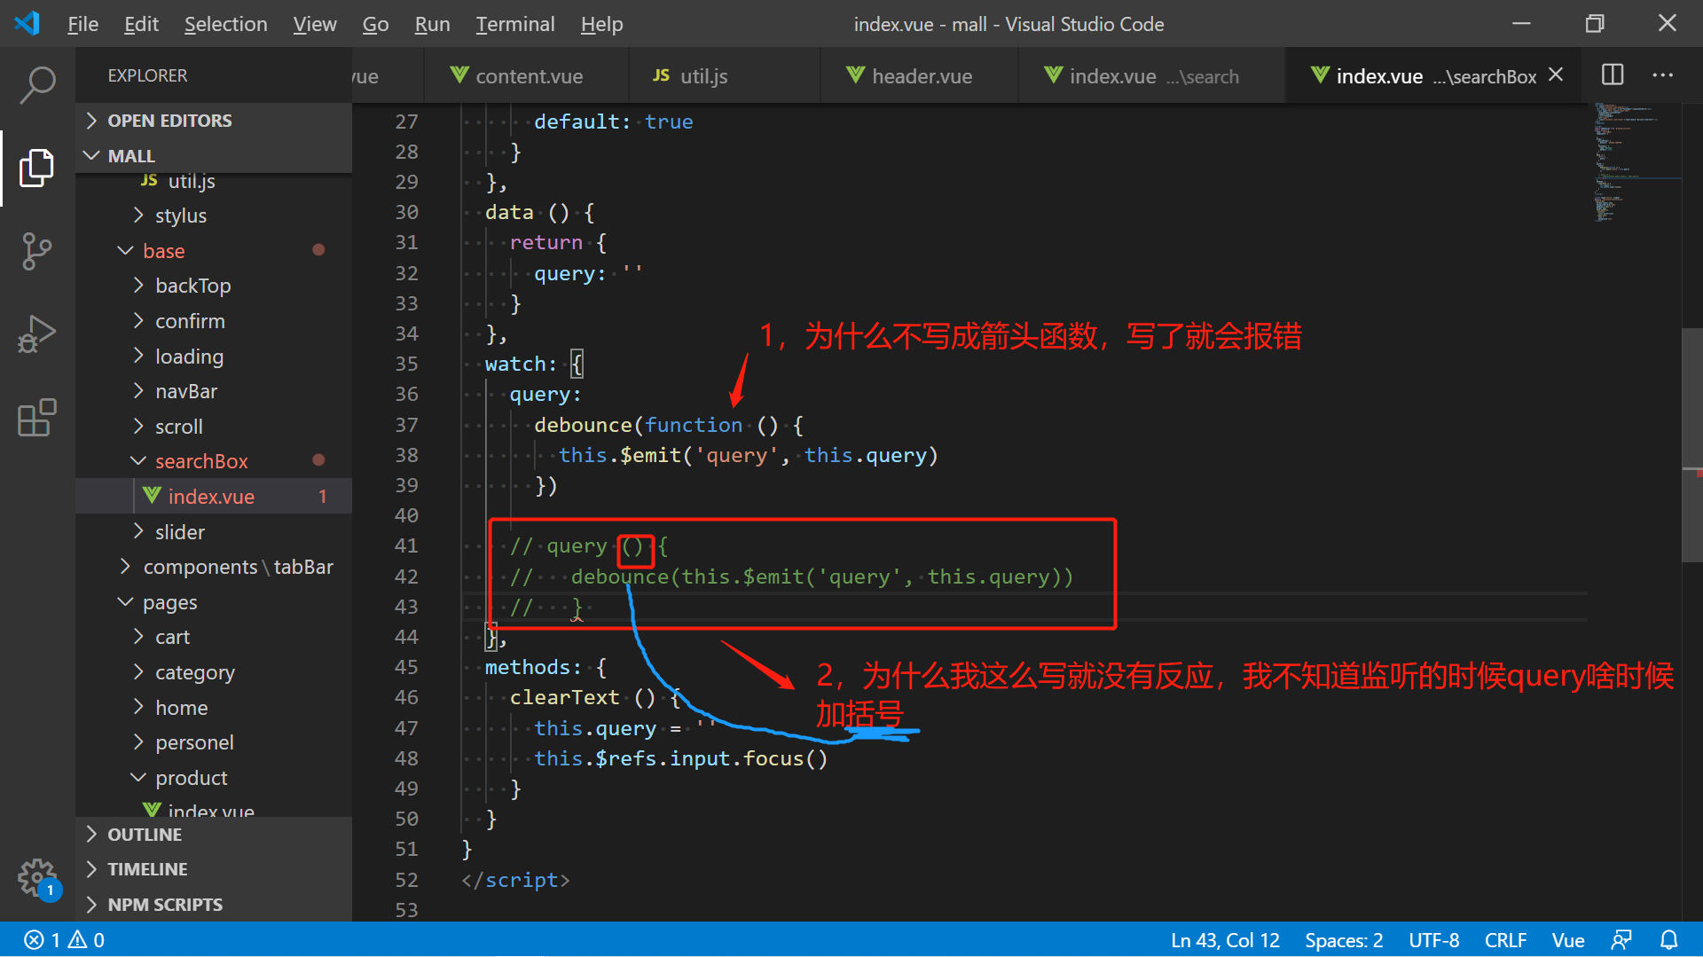Screen dimensions: 1703x957
Task: Switch to the header.vue tab
Action: (920, 76)
